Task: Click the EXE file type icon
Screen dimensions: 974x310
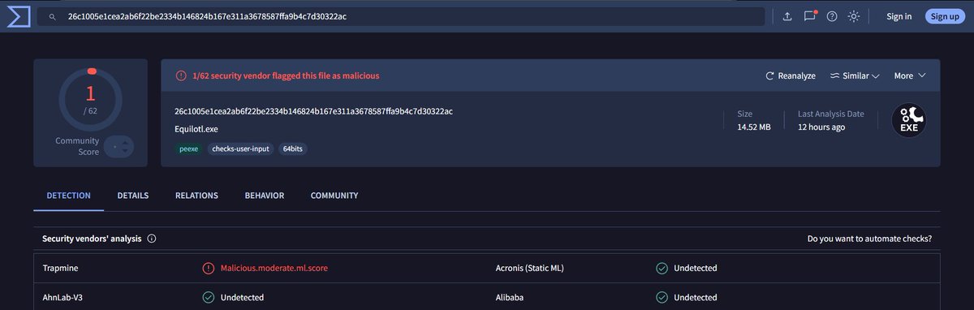Action: point(908,120)
